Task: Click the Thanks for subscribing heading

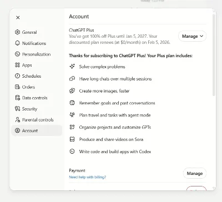Action: coord(131,55)
